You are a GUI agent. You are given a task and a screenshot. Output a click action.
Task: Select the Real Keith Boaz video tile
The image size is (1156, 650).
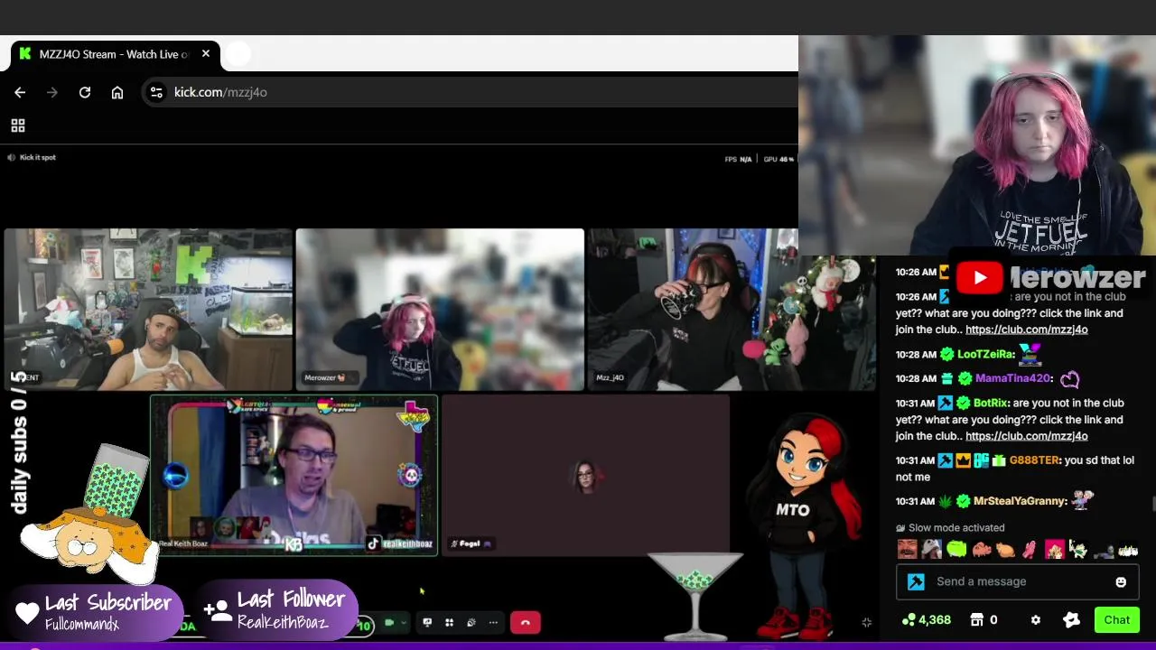point(294,475)
